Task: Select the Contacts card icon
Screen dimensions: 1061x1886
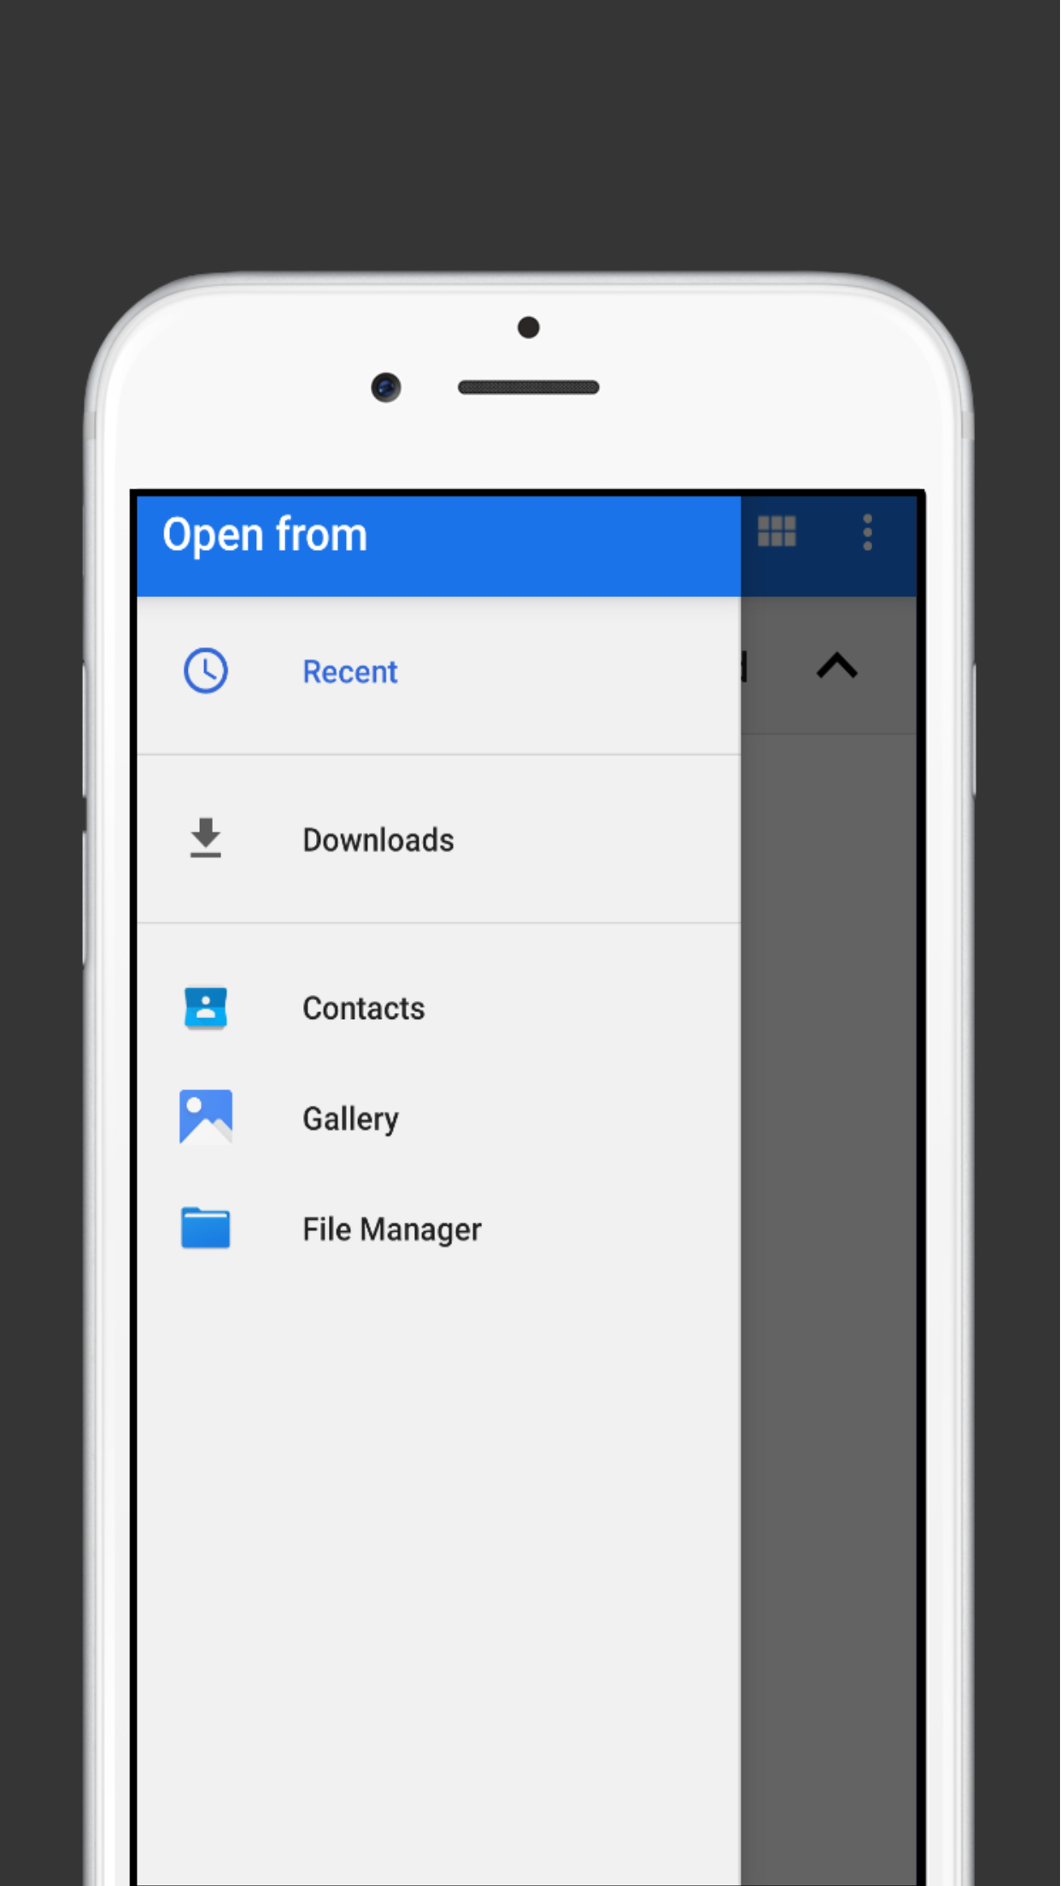Action: coord(206,1008)
